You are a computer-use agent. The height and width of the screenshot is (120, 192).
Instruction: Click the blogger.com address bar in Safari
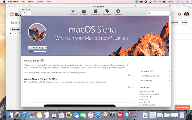pyautogui.click(x=99, y=6)
